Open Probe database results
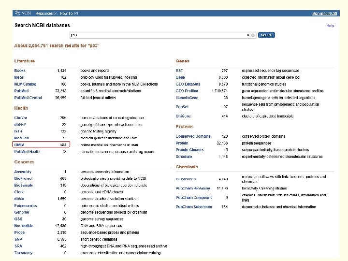This screenshot has height=261, width=348. (x=19, y=232)
